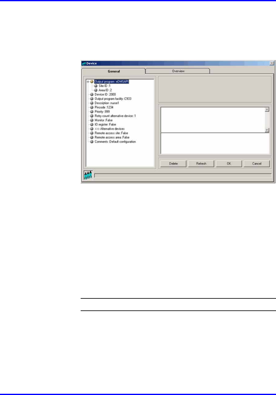Click the people icon in status bar

88,175
